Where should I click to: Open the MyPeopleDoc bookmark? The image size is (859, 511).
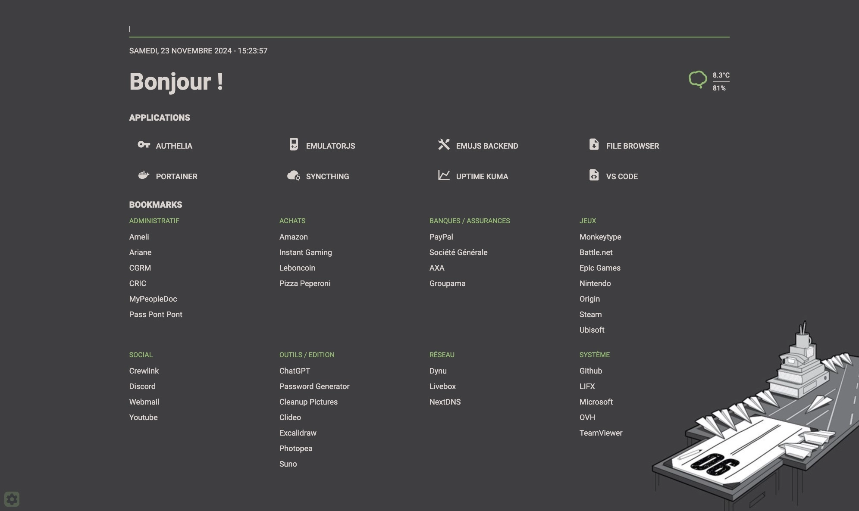click(153, 299)
